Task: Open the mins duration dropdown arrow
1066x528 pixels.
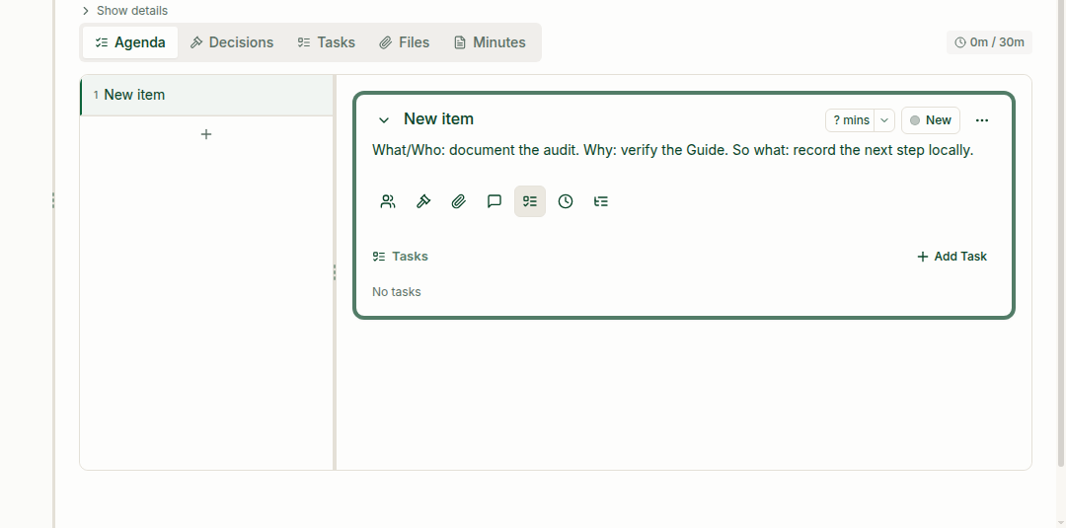Action: (x=884, y=120)
